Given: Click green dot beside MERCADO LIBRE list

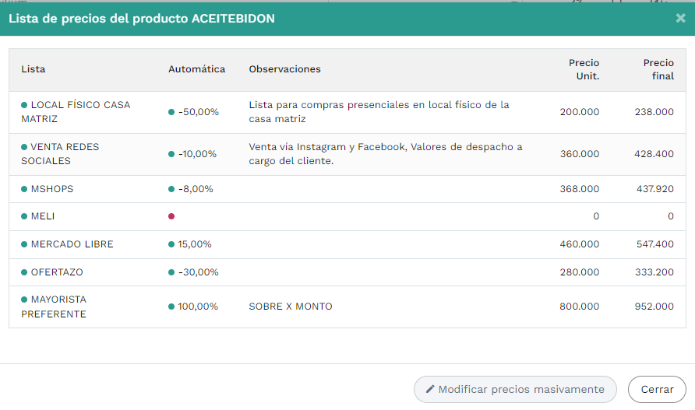Looking at the screenshot, I should click(x=24, y=244).
